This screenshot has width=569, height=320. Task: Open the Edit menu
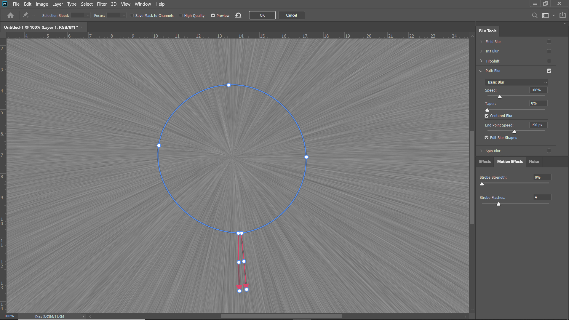[x=28, y=4]
